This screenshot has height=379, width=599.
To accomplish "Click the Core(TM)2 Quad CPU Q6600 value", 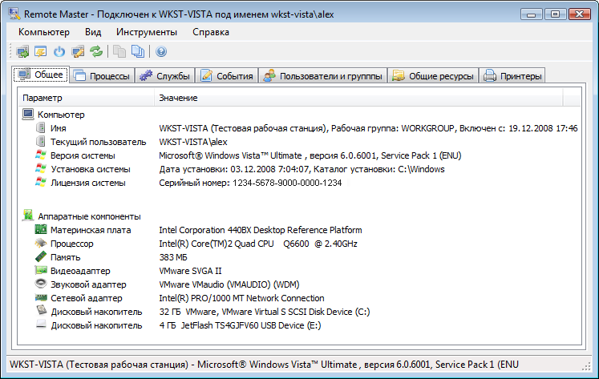I will [258, 244].
